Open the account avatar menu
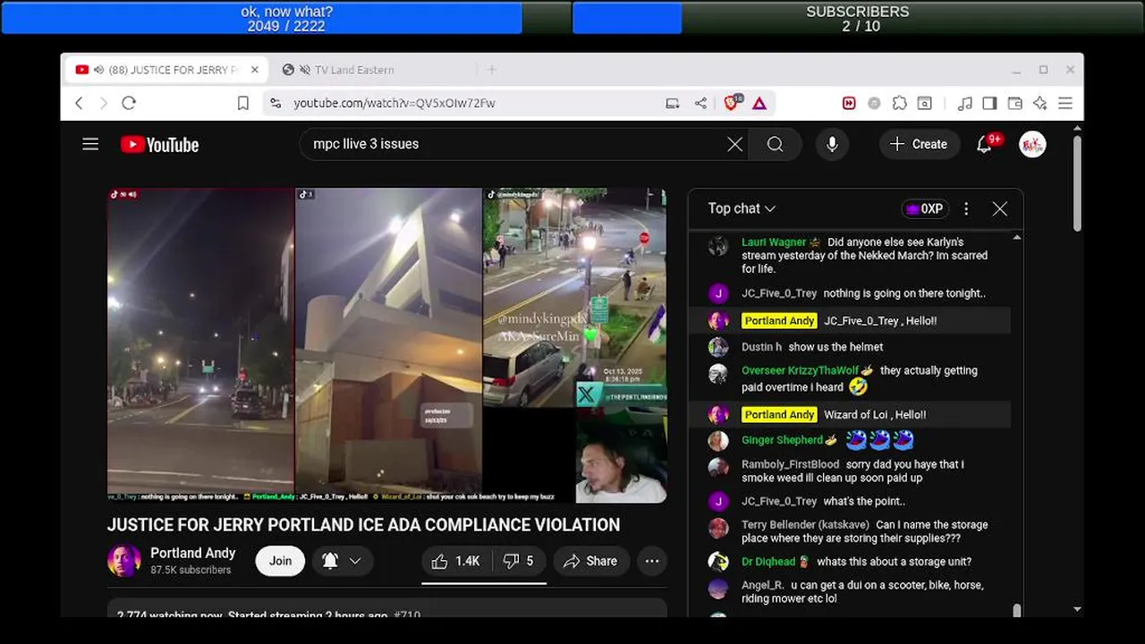Screen dimensions: 1145x644 (1032, 144)
